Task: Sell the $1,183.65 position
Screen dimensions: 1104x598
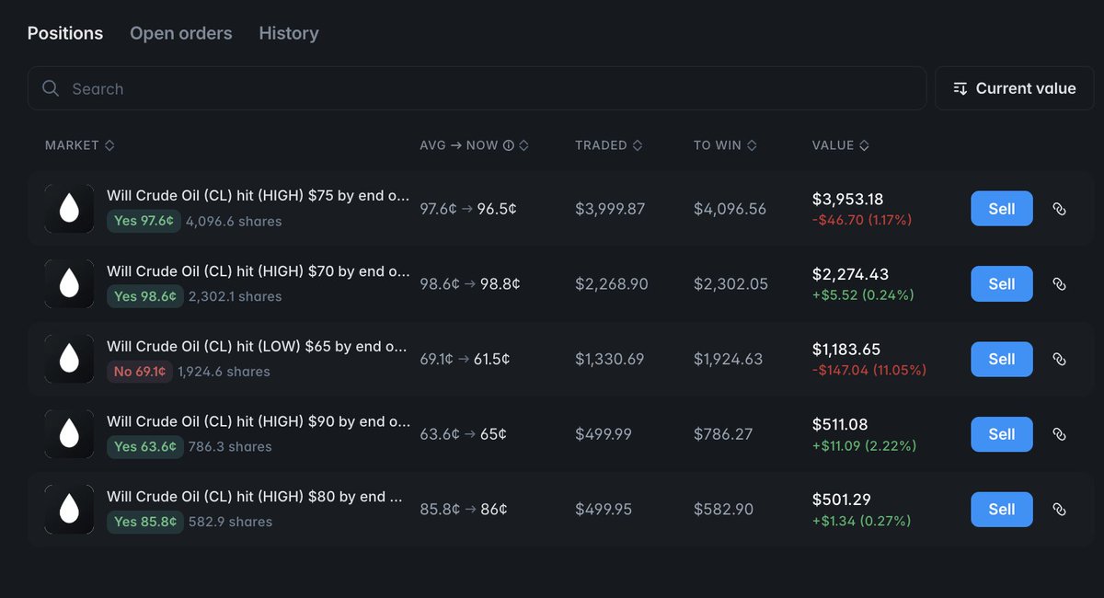Action: [x=1002, y=359]
